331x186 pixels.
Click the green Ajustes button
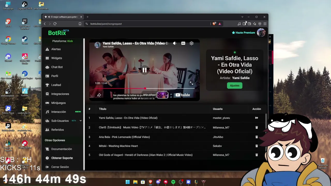(235, 86)
